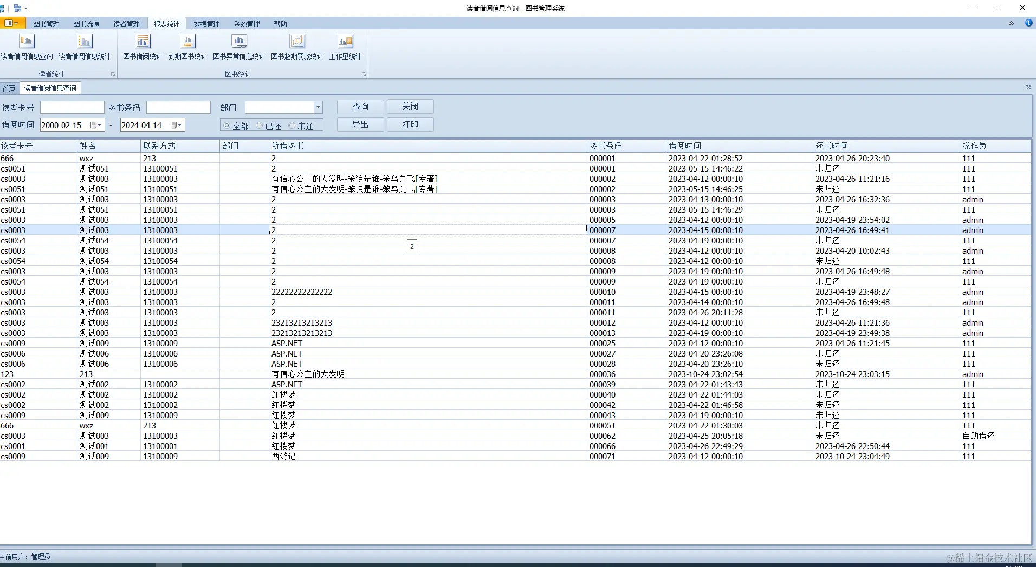Sort by the 还书时间 column header
Screen dimensions: 1036x567
pyautogui.click(x=886, y=146)
